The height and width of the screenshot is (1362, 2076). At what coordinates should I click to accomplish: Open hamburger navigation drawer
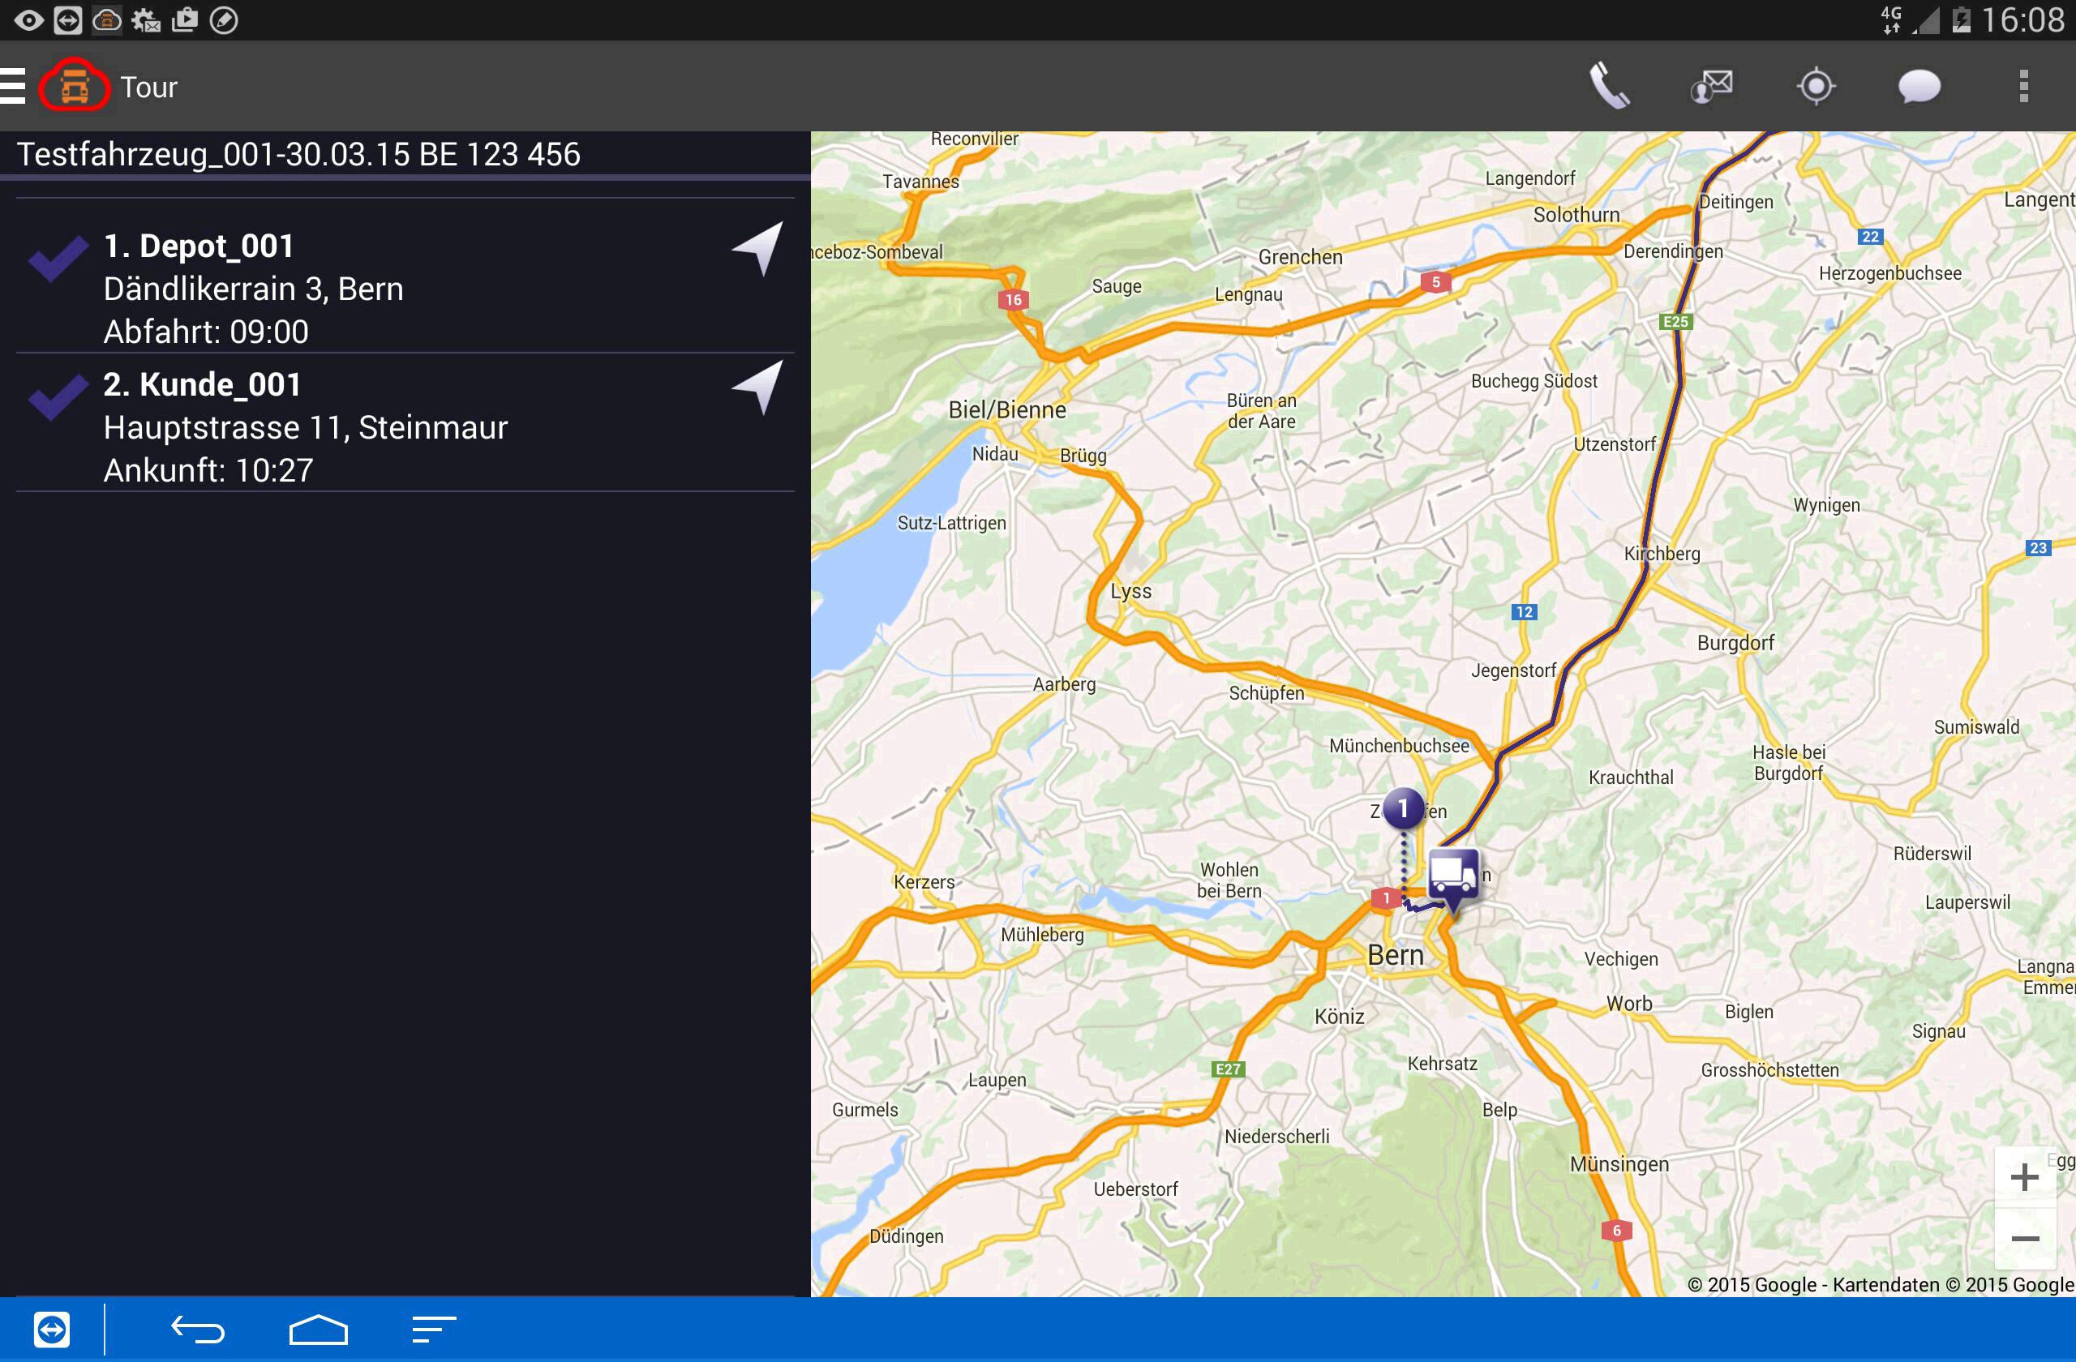[x=12, y=86]
